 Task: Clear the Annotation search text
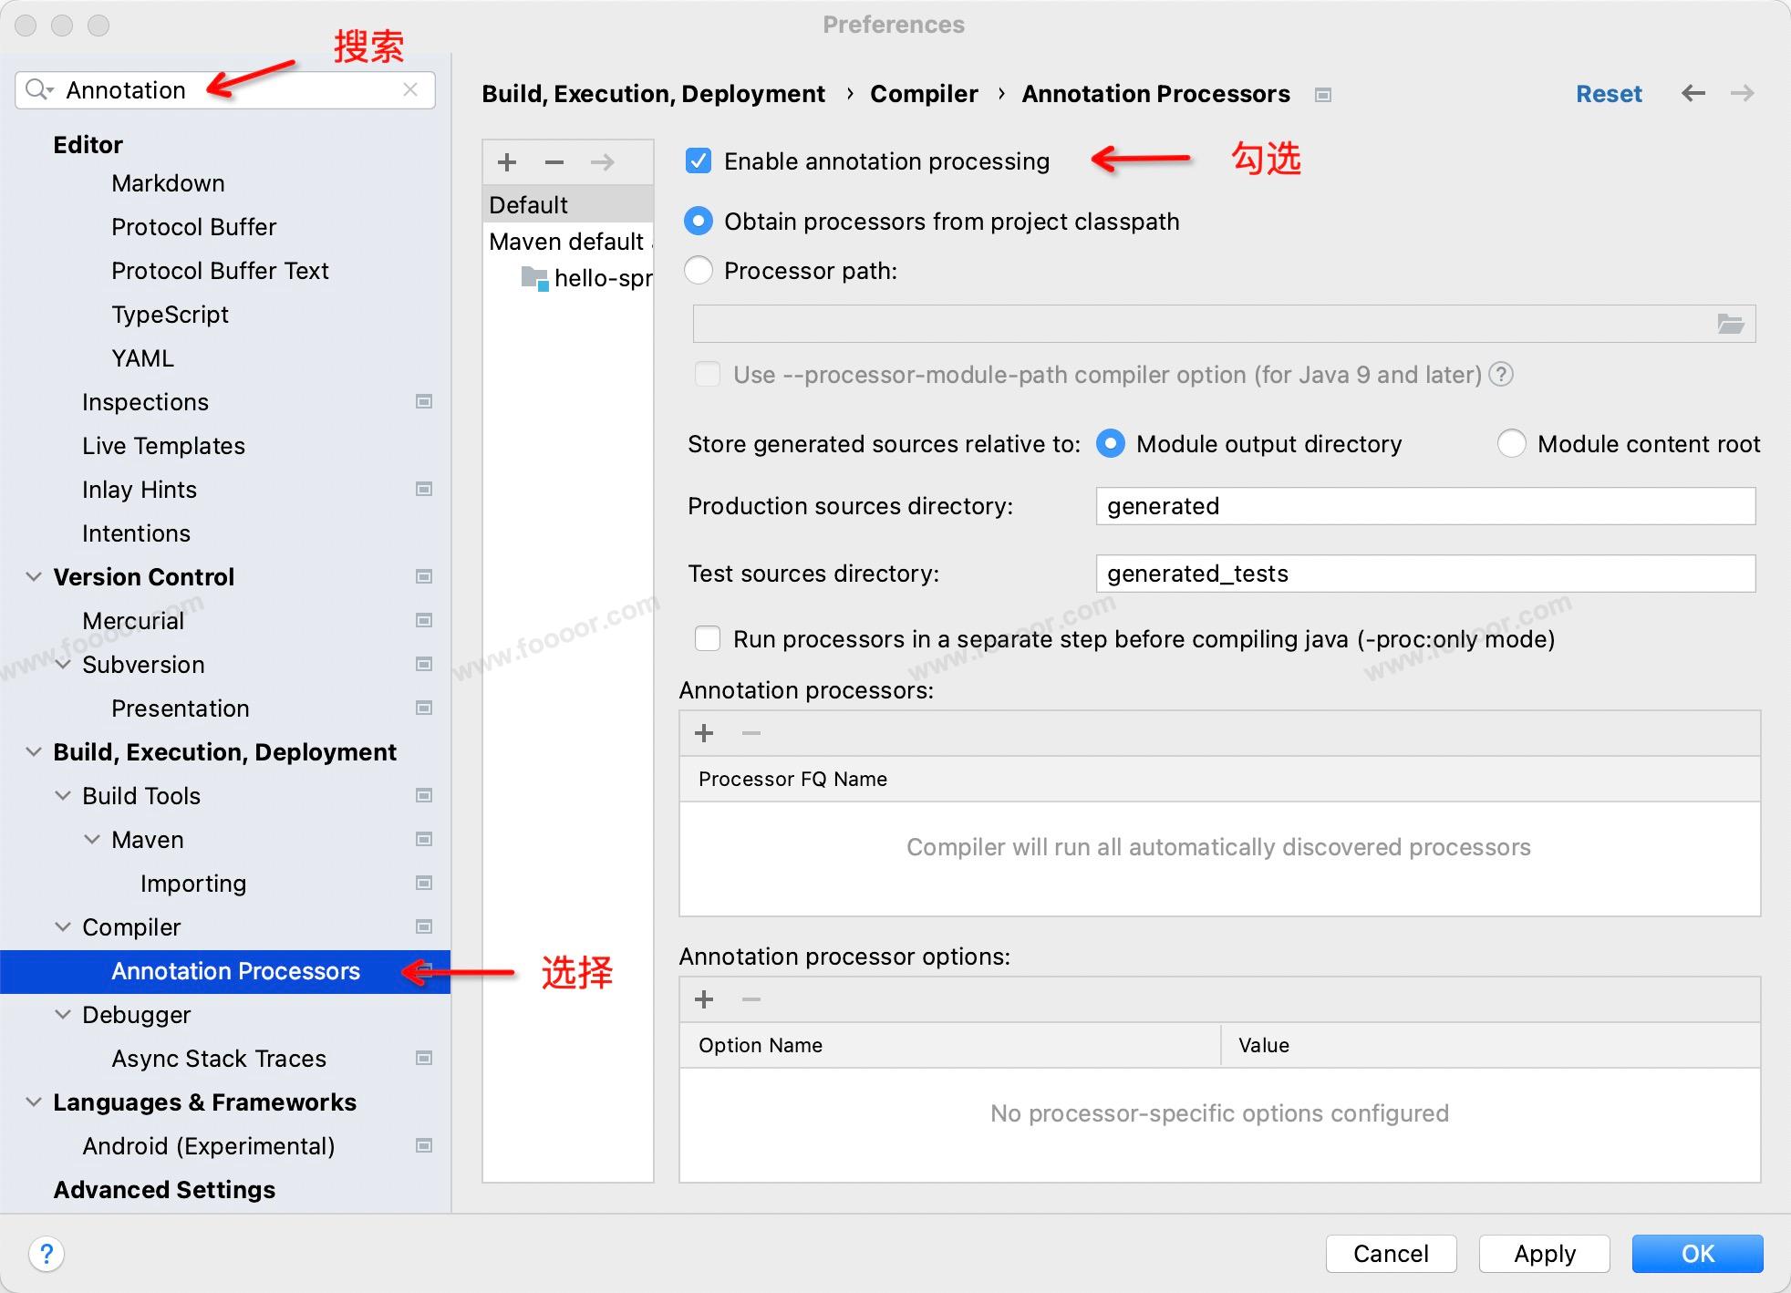[x=410, y=89]
